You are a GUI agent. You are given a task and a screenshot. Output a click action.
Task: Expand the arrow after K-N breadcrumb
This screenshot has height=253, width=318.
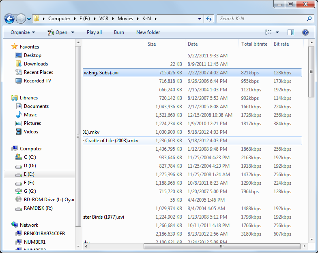[156, 19]
